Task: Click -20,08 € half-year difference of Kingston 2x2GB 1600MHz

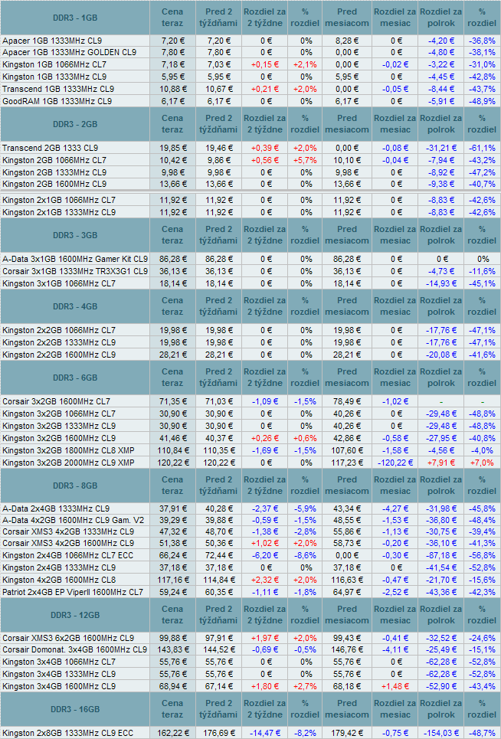Action: tap(441, 355)
